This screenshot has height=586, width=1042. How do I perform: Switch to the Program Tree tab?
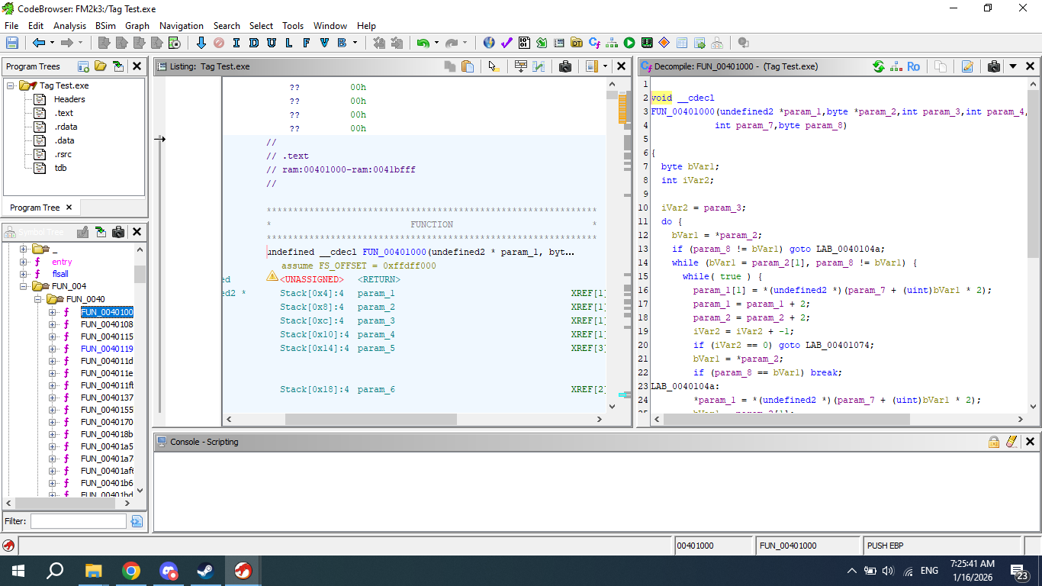[x=34, y=208]
